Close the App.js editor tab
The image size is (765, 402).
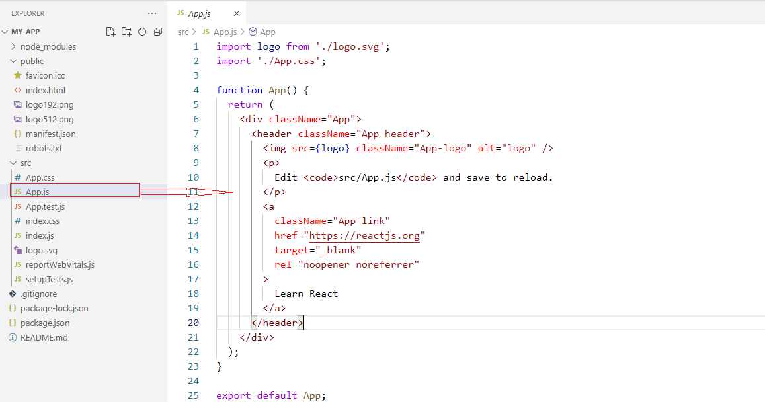(x=237, y=14)
